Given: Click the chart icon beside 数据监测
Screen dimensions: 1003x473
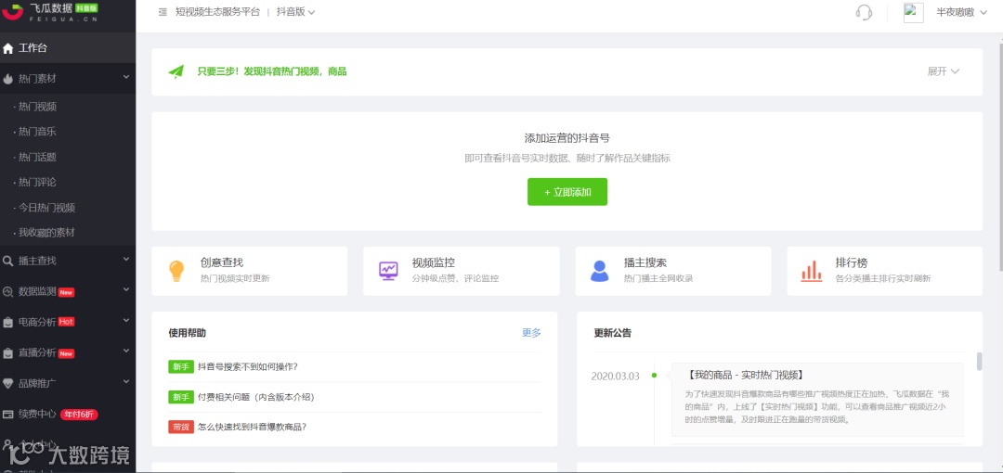Looking at the screenshot, I should click(x=8, y=291).
